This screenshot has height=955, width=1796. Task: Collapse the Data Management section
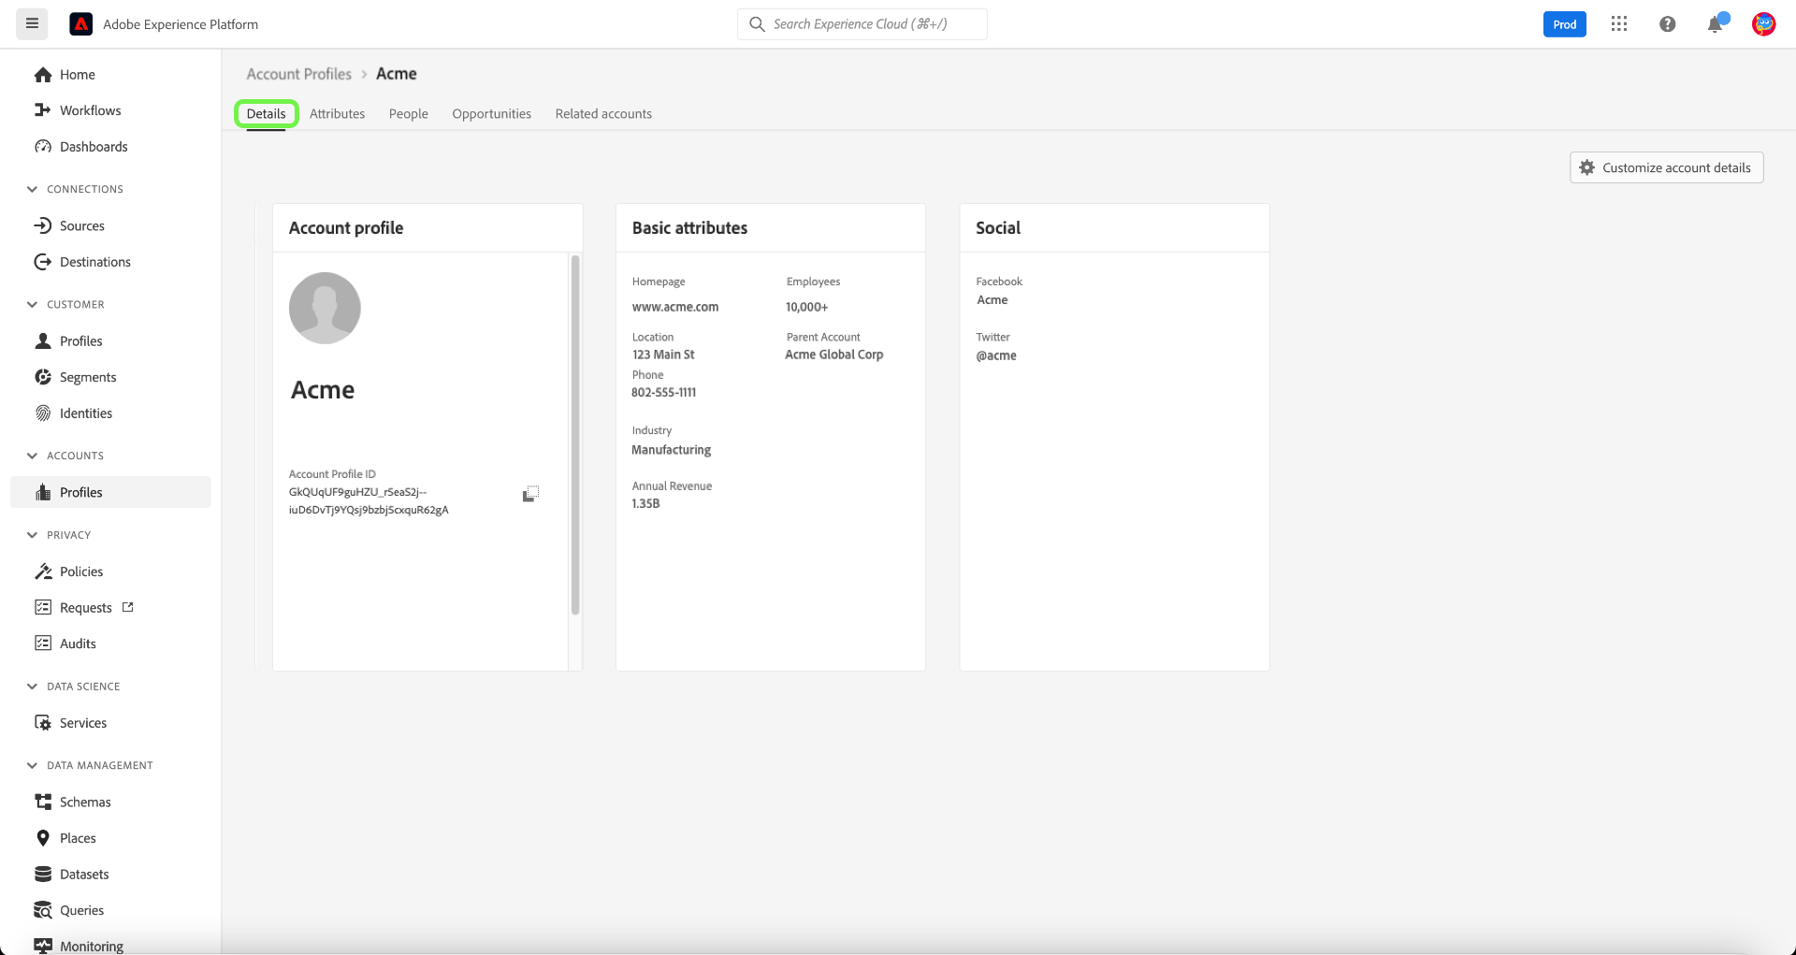pos(33,765)
